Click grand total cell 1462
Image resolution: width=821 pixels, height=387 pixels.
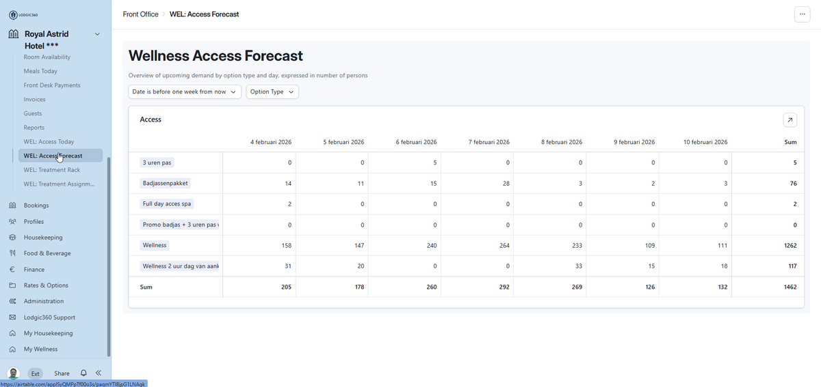point(790,287)
